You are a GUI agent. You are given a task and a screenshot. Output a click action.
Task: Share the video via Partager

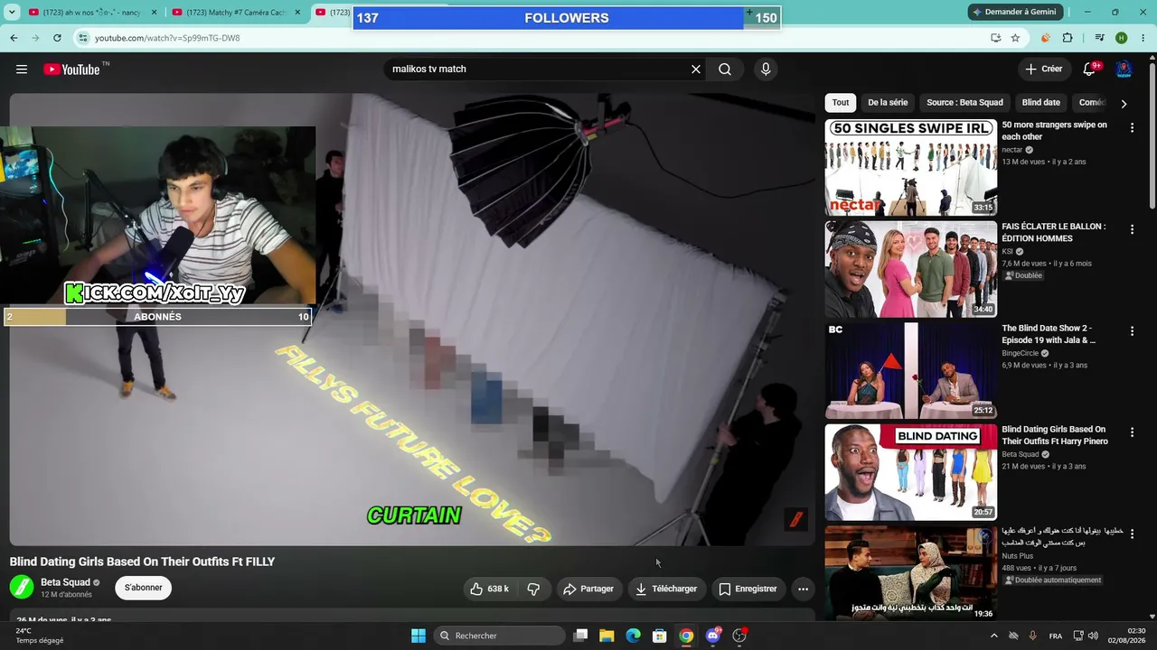click(x=588, y=589)
